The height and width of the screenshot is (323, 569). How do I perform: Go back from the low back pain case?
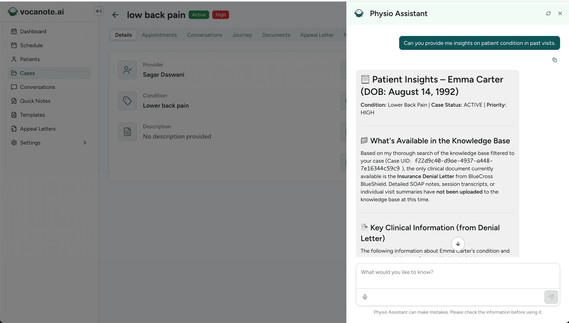click(x=115, y=14)
